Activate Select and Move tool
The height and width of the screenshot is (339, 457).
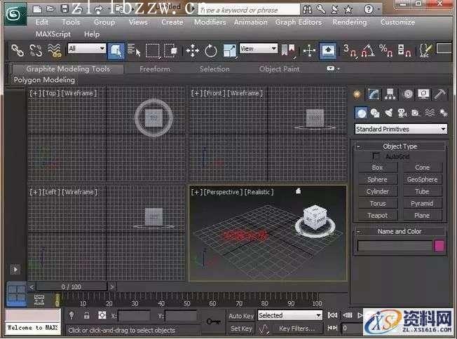click(x=192, y=50)
